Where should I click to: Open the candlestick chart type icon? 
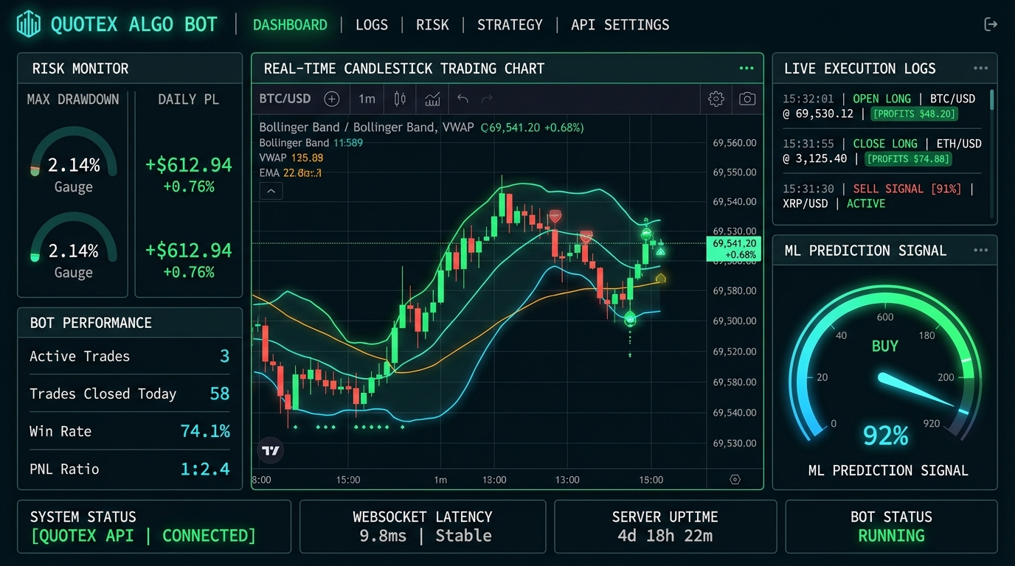click(400, 99)
